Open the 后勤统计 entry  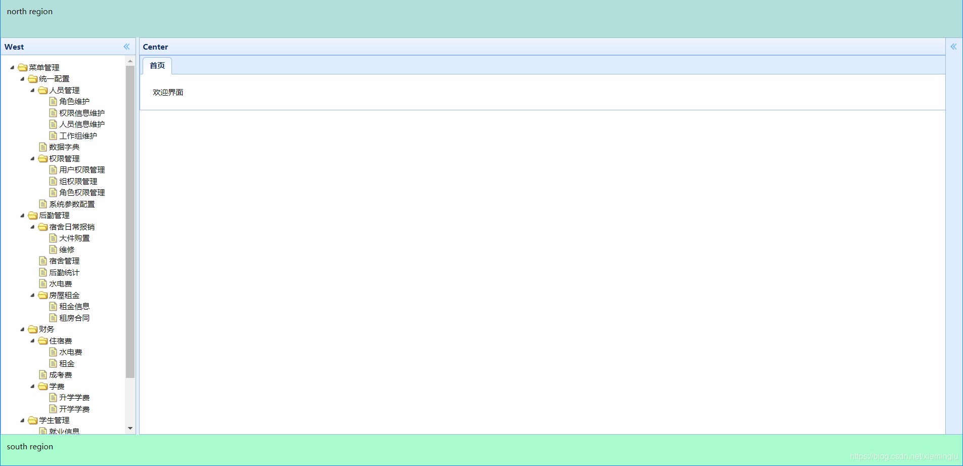click(x=64, y=272)
